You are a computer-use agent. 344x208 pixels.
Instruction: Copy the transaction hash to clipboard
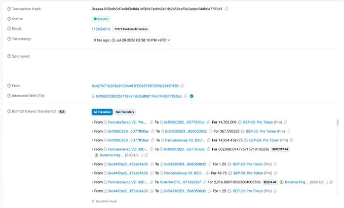click(x=226, y=9)
